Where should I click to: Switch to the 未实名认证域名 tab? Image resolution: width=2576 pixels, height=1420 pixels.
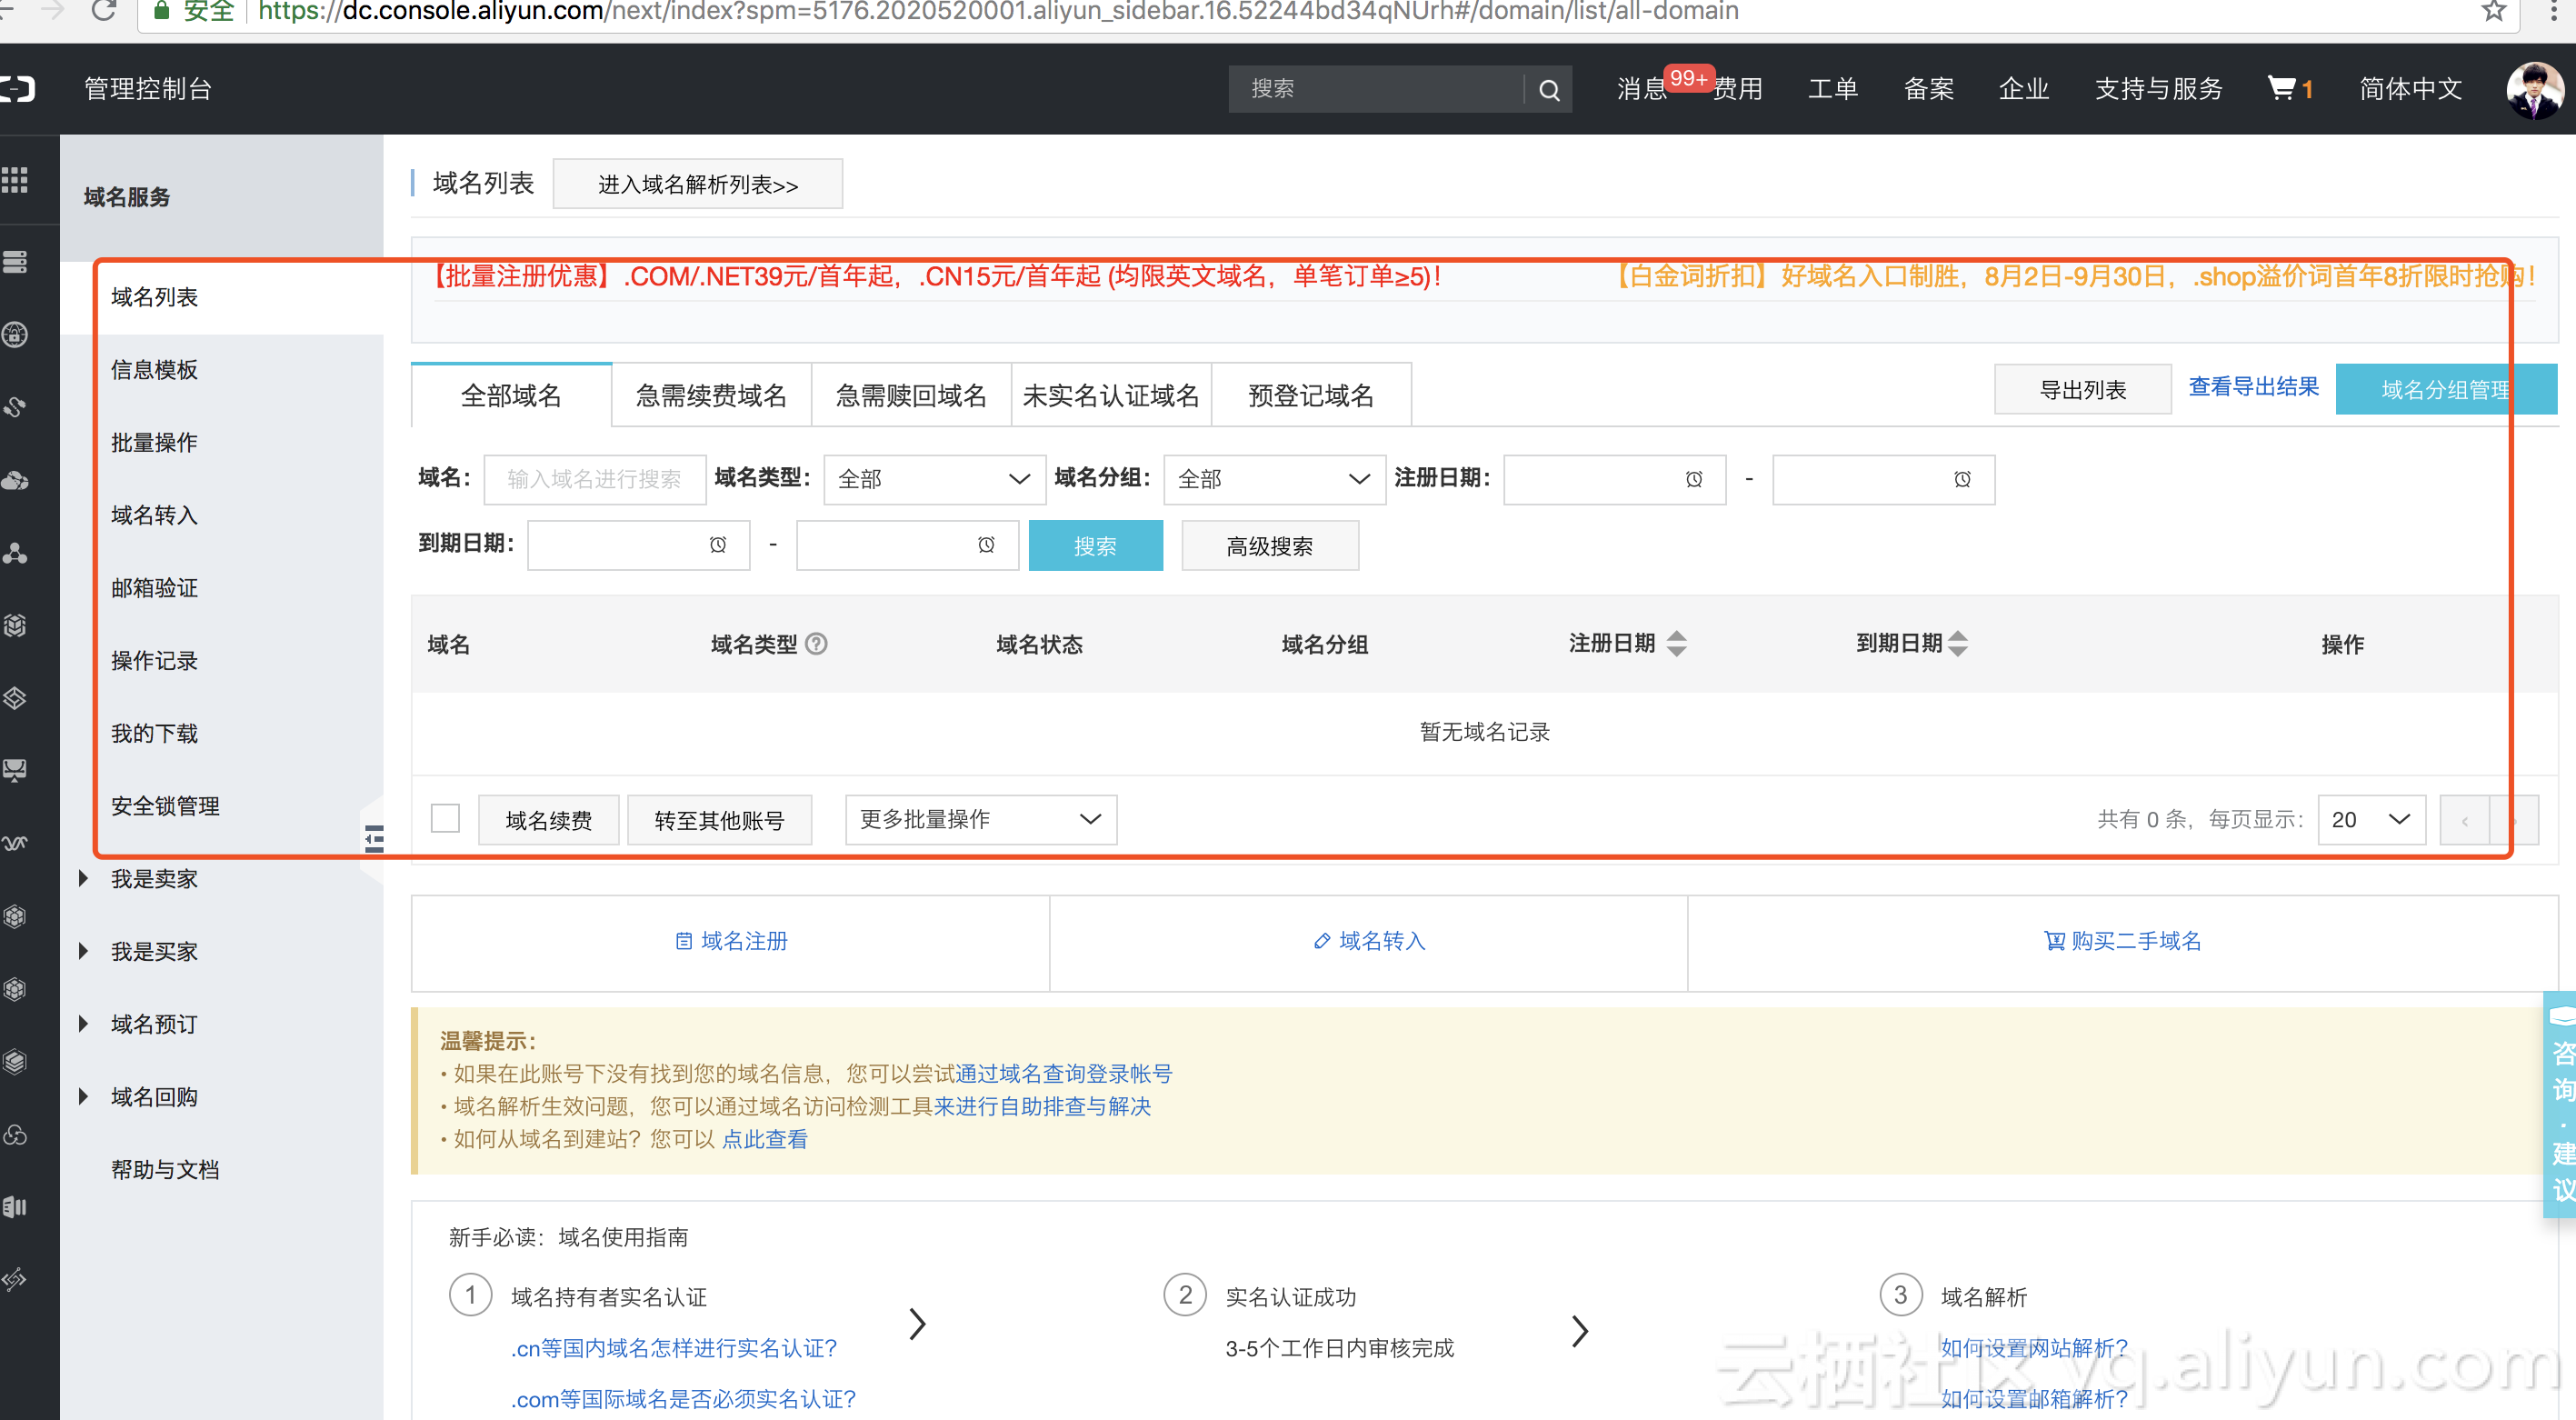pyautogui.click(x=1111, y=395)
